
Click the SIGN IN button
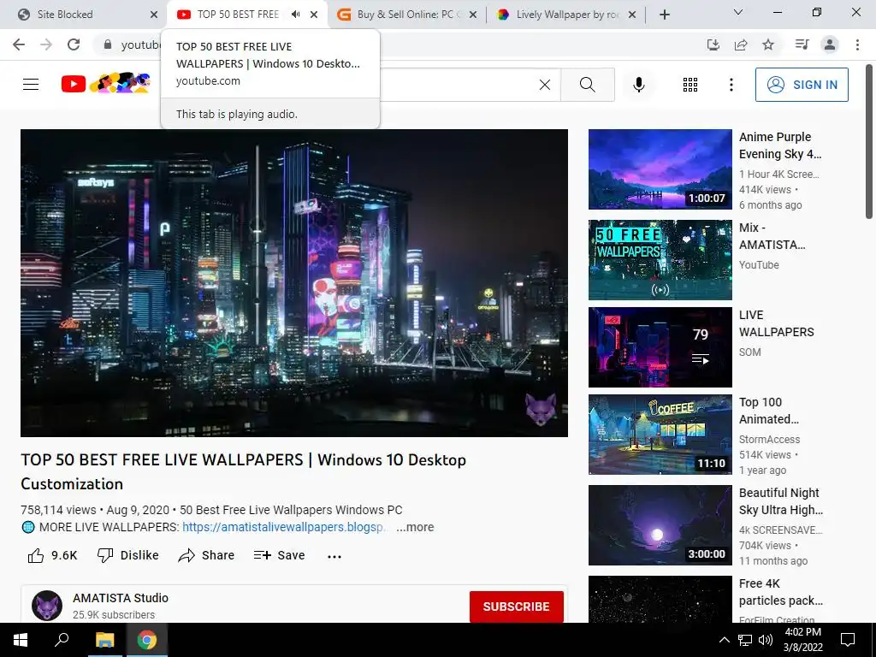click(802, 85)
